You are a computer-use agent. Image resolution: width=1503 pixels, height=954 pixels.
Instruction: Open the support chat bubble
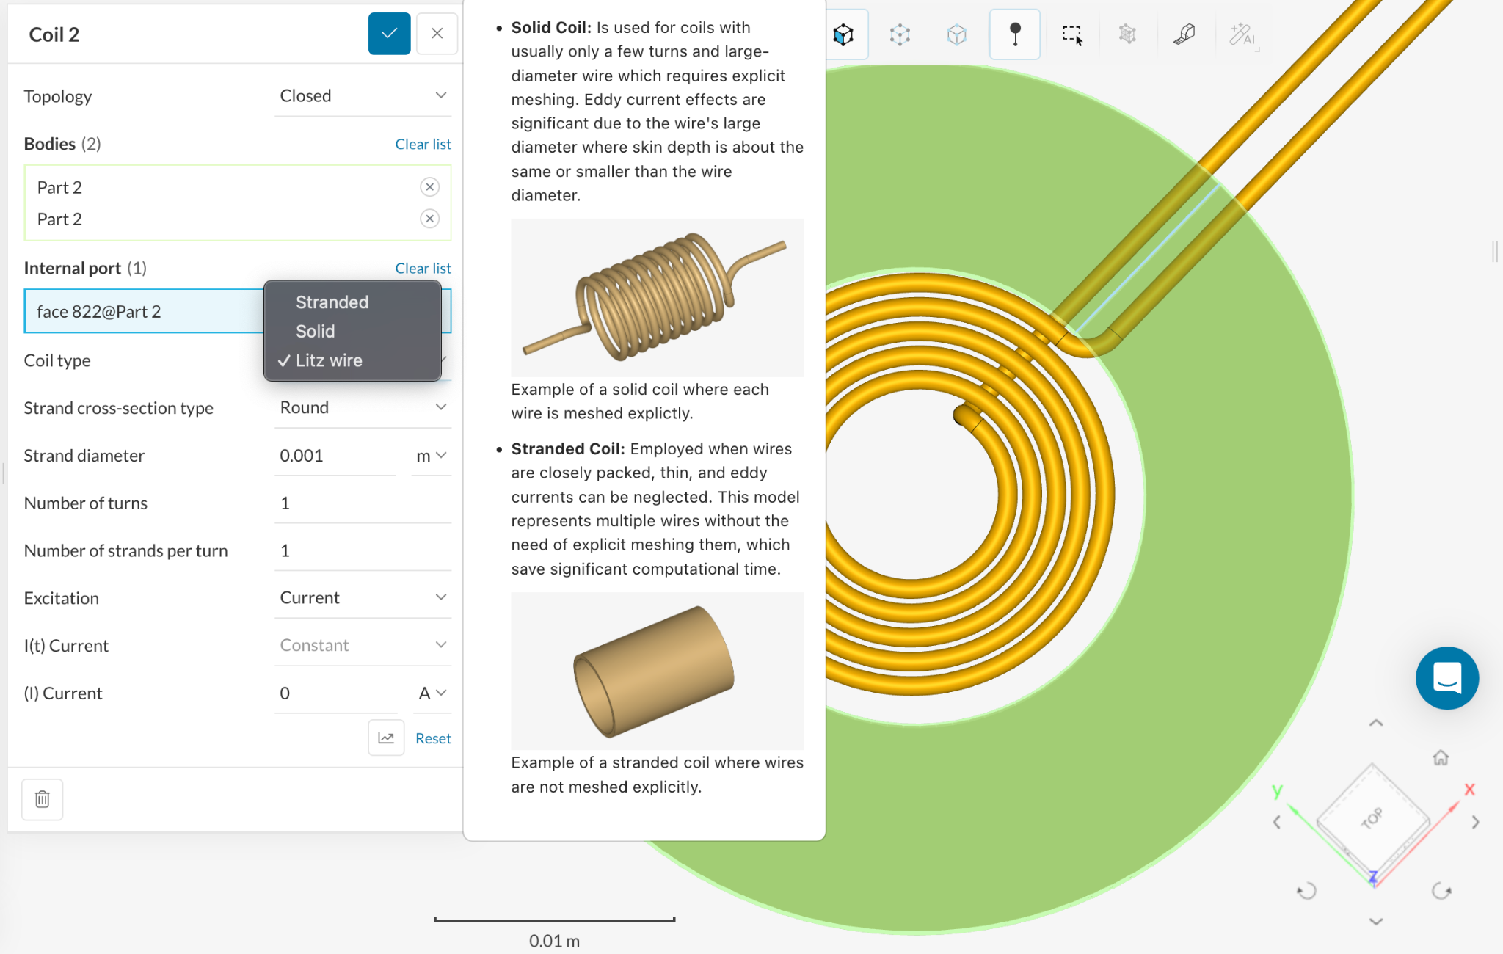[x=1446, y=678]
